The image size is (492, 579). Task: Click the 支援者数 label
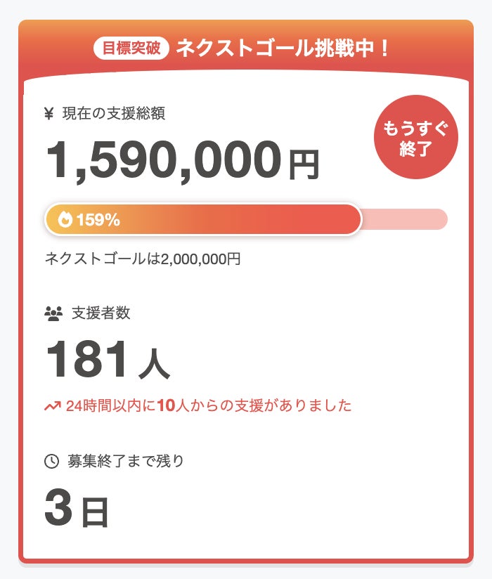(x=101, y=313)
